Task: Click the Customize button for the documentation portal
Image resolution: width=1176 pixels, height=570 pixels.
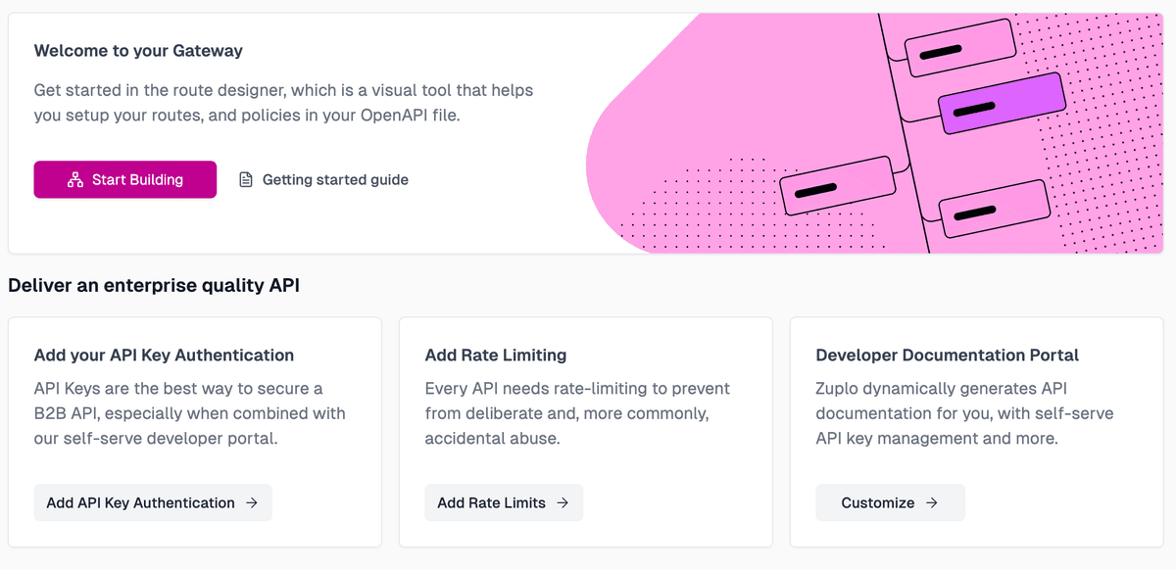Action: pos(890,502)
